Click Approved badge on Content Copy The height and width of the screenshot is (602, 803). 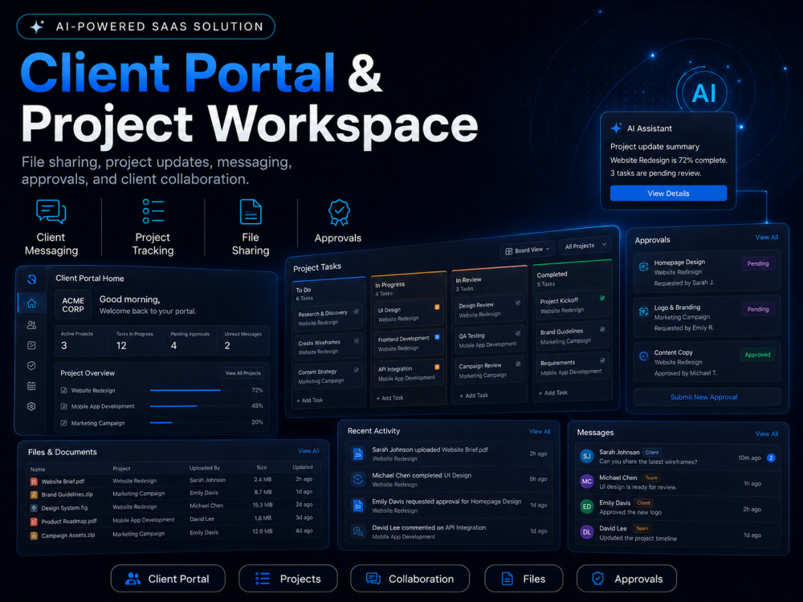(x=757, y=355)
